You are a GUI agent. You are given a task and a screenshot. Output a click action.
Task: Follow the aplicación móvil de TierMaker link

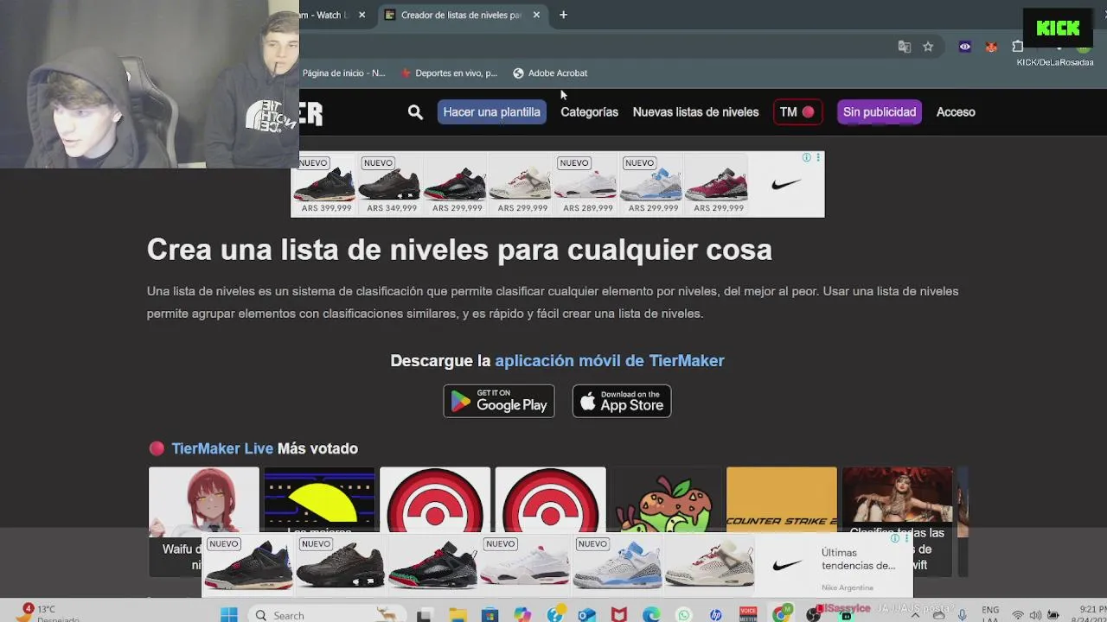pos(610,361)
